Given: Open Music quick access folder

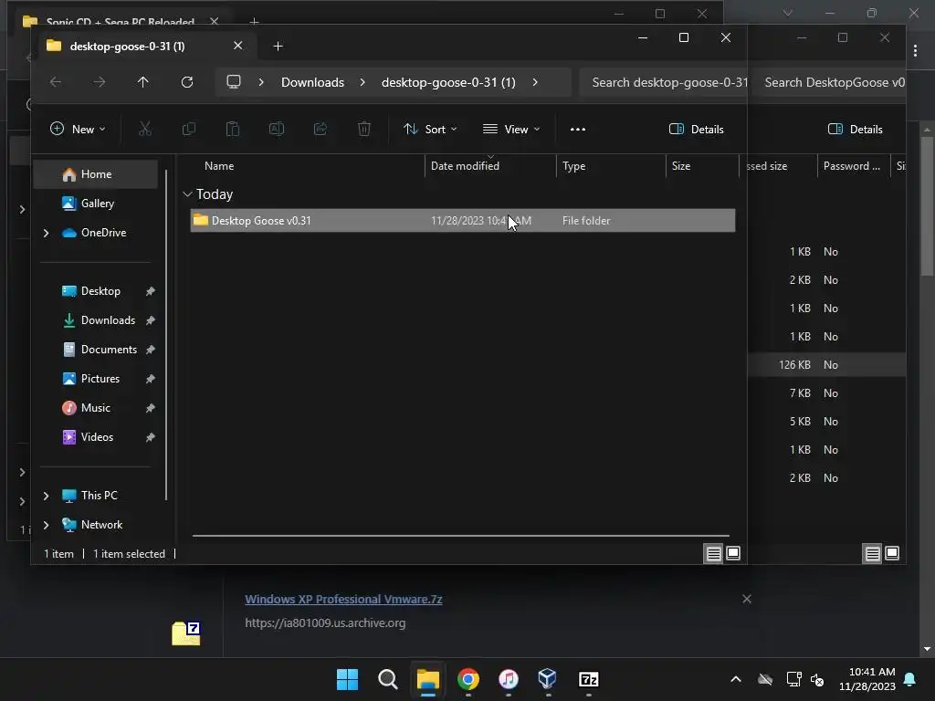Looking at the screenshot, I should click(x=95, y=408).
